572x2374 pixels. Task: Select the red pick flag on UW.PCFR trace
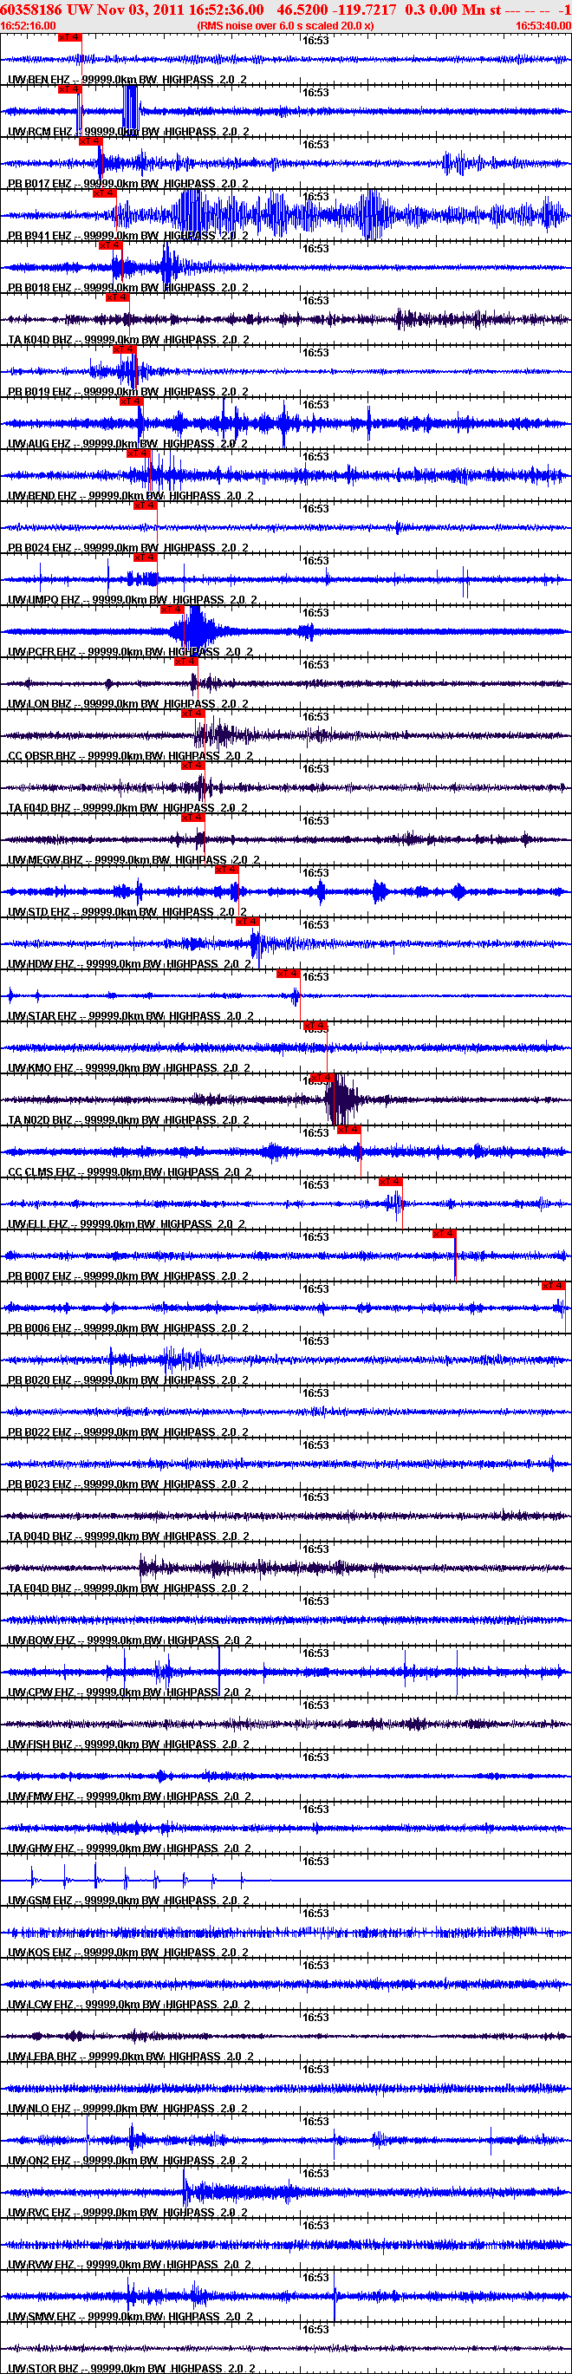tap(172, 610)
